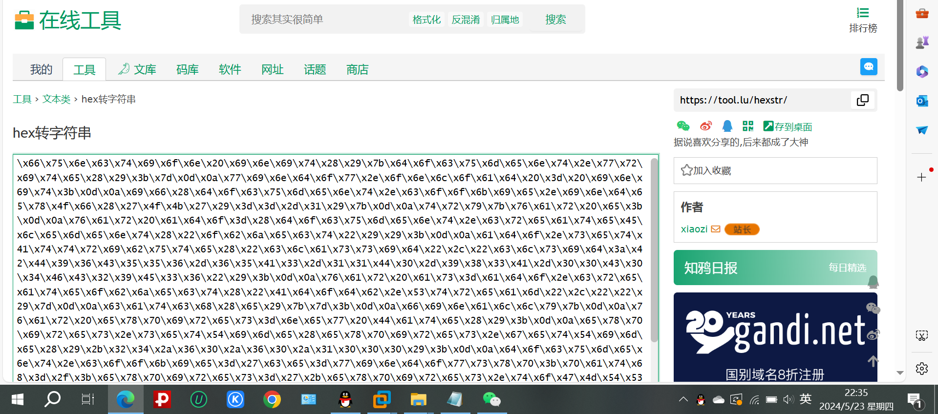This screenshot has height=414, width=938.
Task: Open the 排行榜 ranking list icon
Action: [863, 13]
